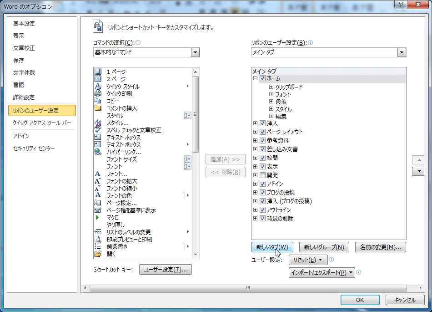
Task: Select the 2 ページ command icon
Action: point(98,79)
